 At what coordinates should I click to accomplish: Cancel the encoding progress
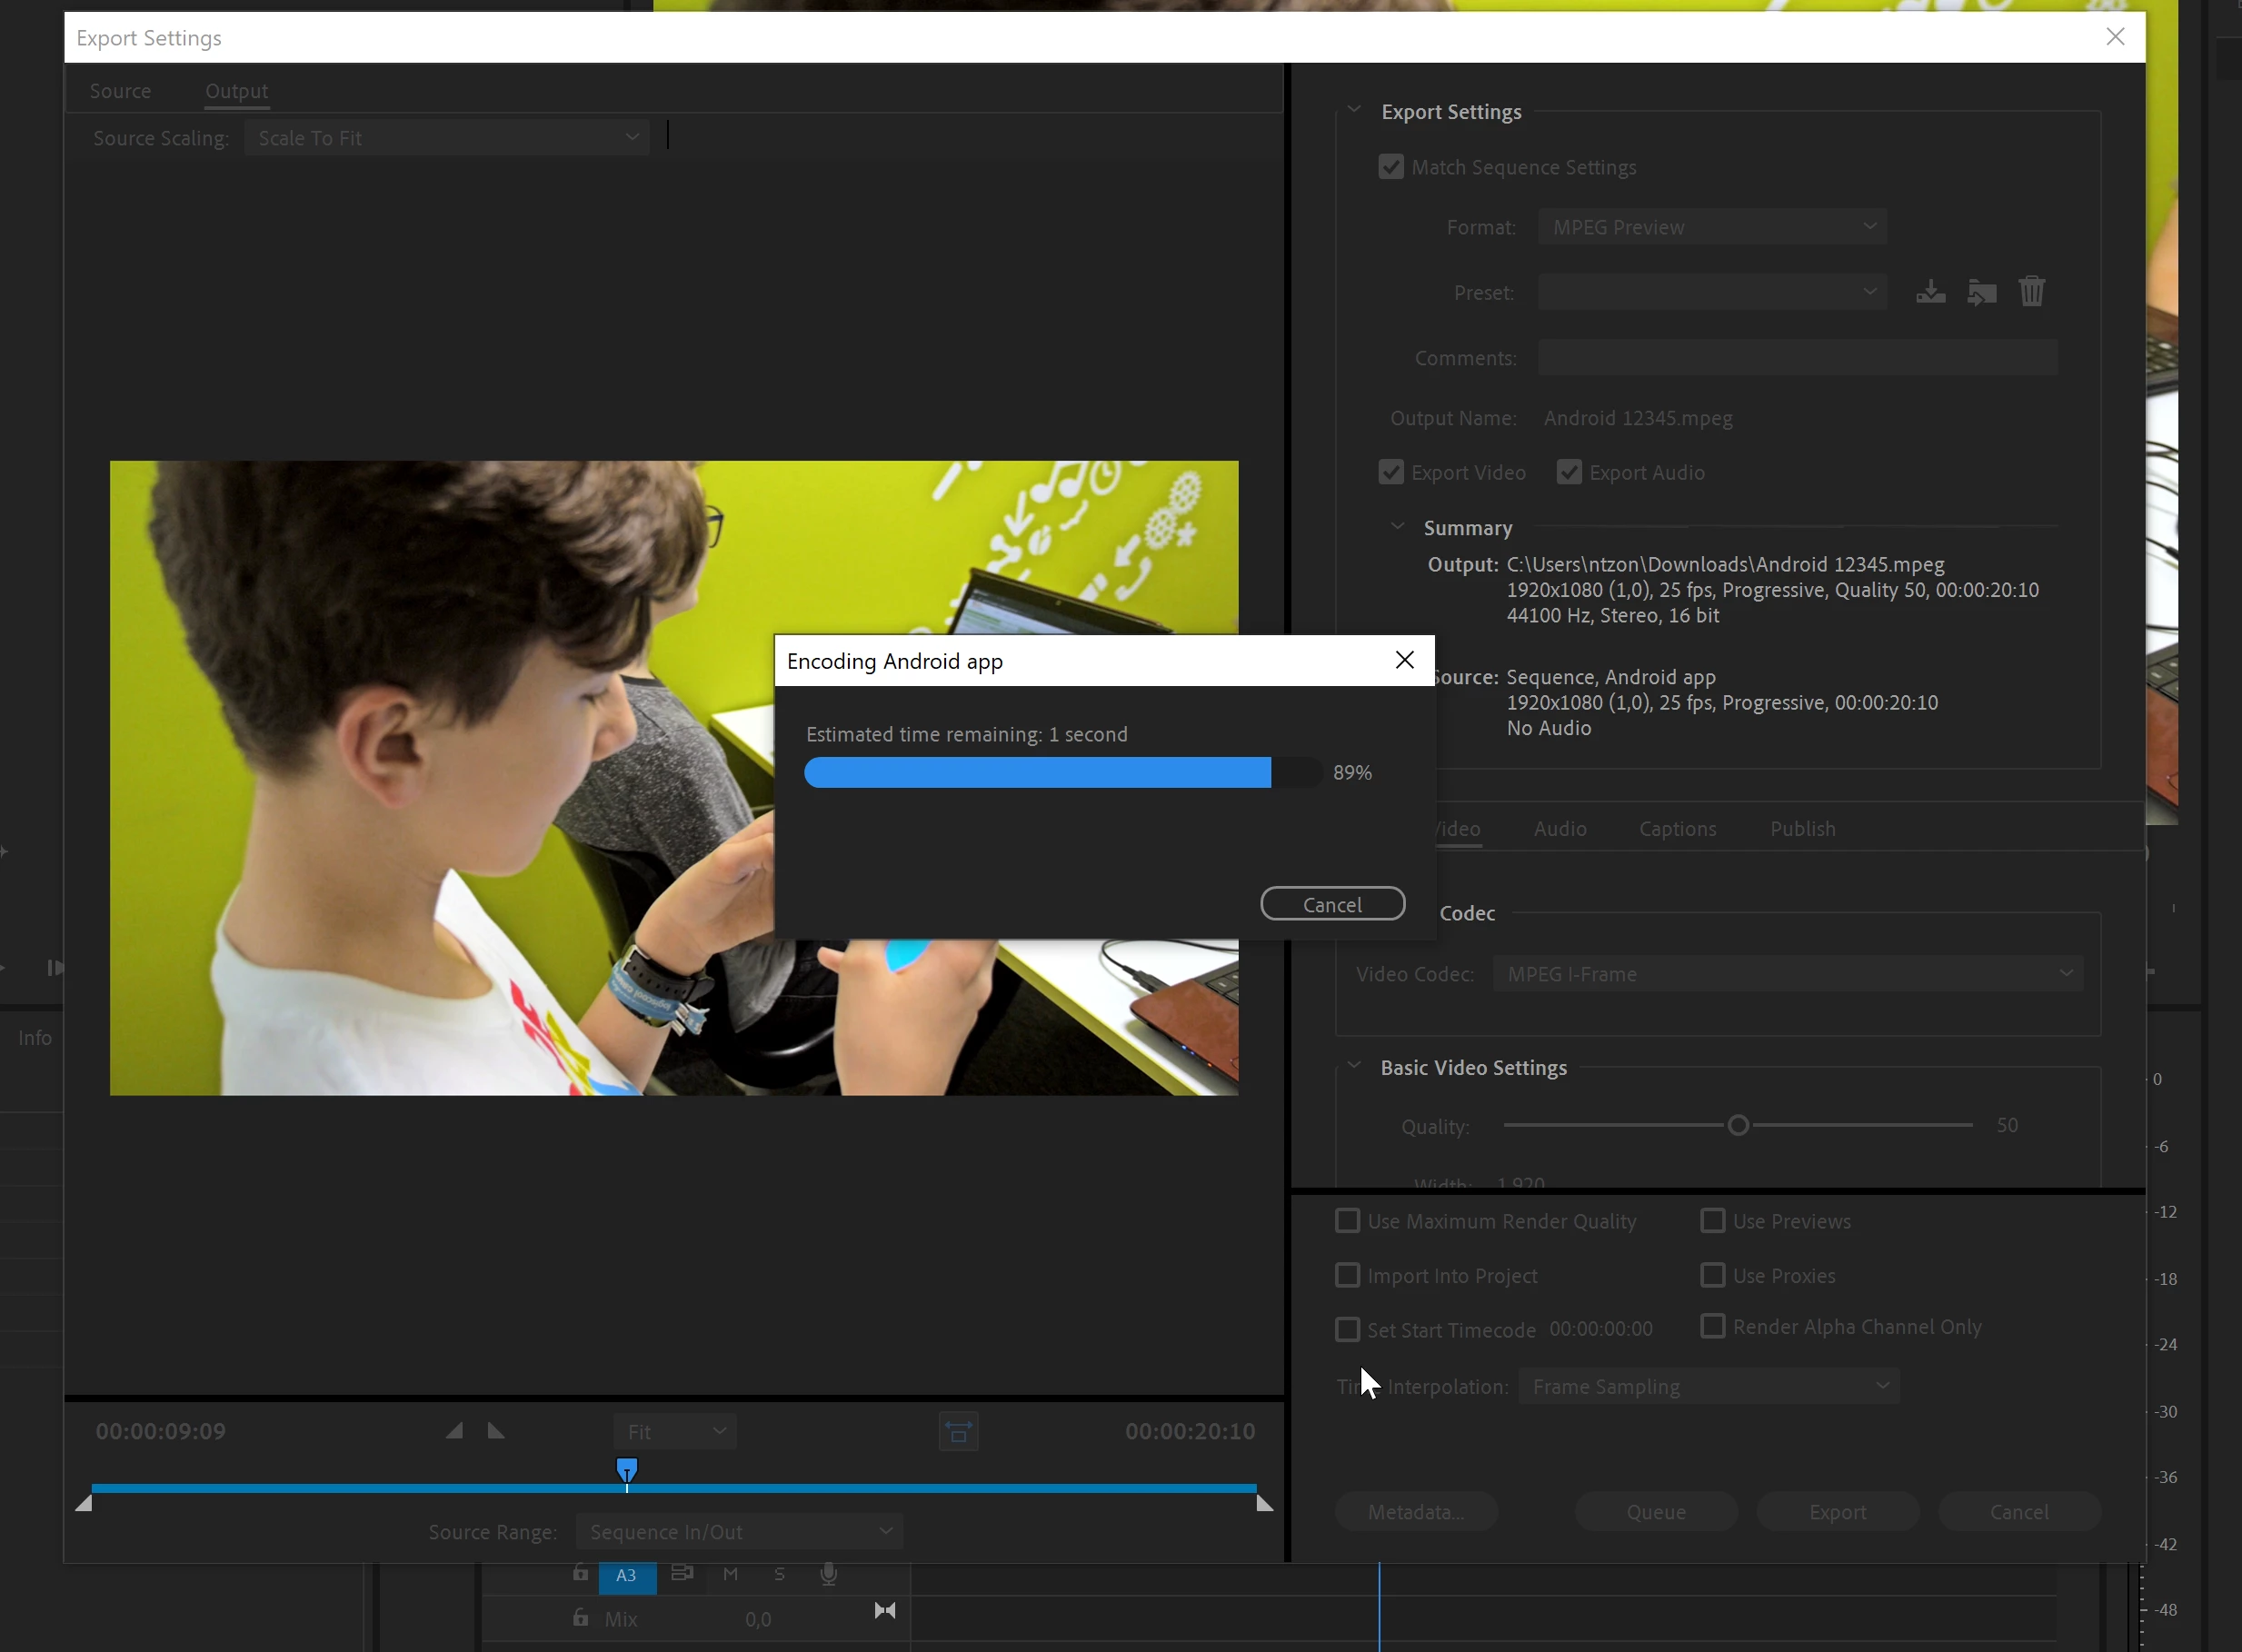tap(1332, 904)
